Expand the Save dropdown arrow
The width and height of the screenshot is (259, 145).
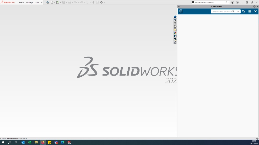[66, 2]
